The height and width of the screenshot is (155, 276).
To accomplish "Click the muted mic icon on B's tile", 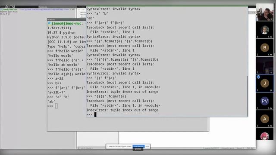I will (269, 55).
